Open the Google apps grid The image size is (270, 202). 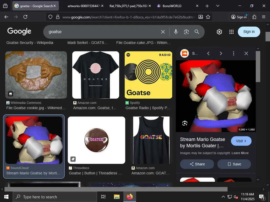232,32
